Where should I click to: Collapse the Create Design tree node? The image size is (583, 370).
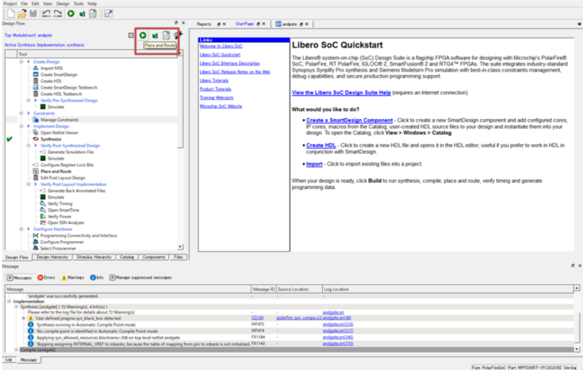pos(22,61)
